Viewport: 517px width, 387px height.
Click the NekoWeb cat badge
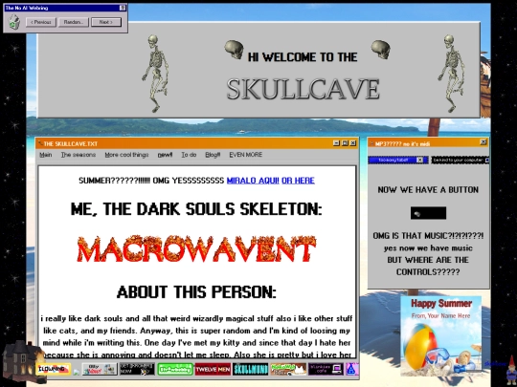tap(288, 369)
